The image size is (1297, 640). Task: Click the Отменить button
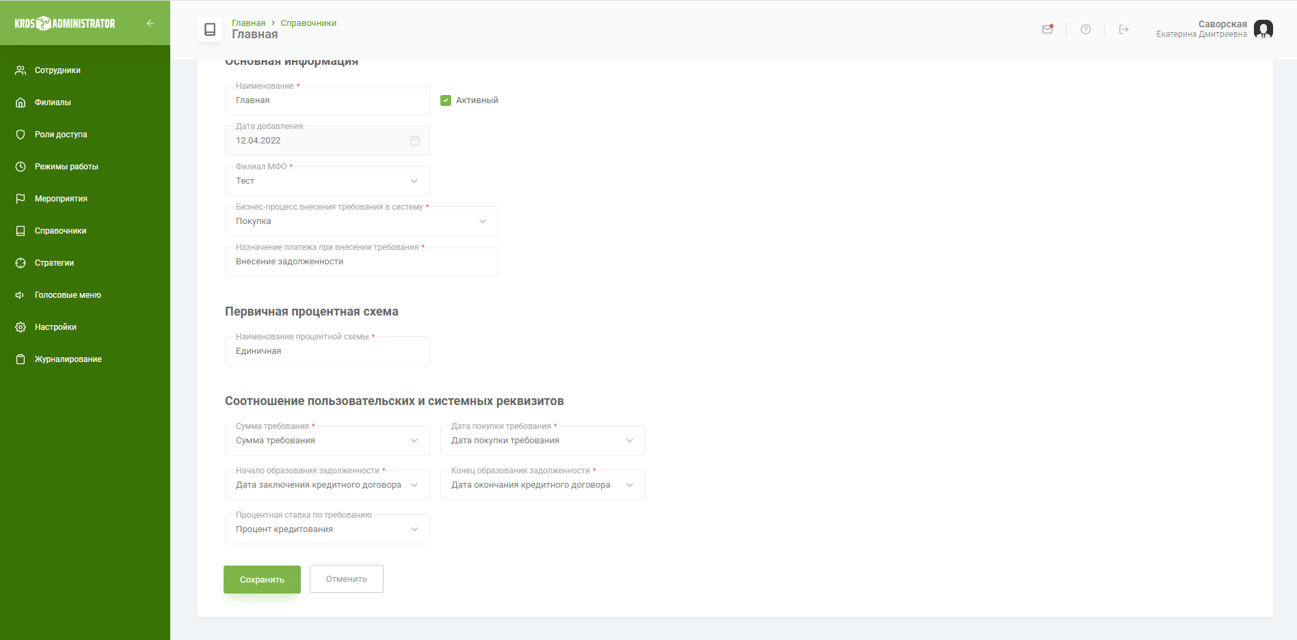346,579
